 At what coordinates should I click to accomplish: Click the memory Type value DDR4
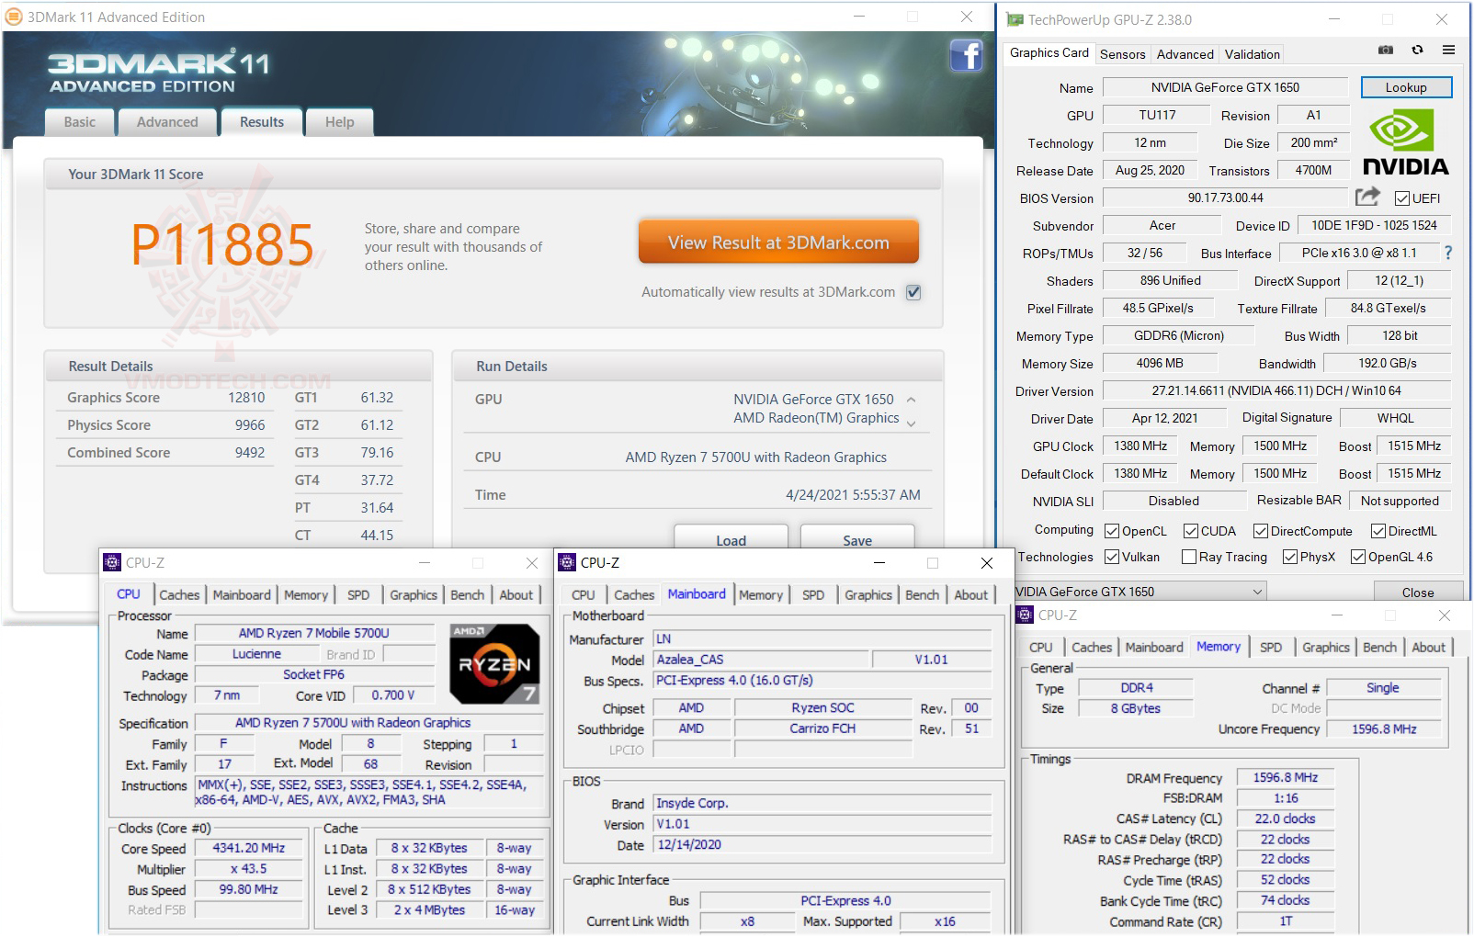click(x=1137, y=688)
